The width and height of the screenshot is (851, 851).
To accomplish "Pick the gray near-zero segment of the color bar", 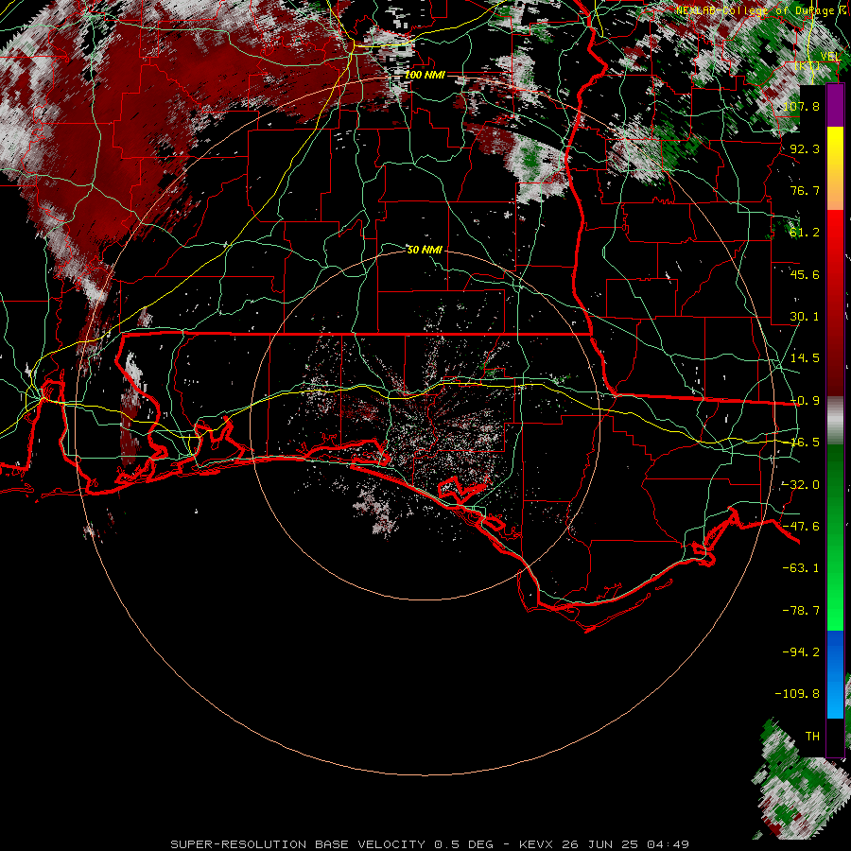I will coord(835,421).
